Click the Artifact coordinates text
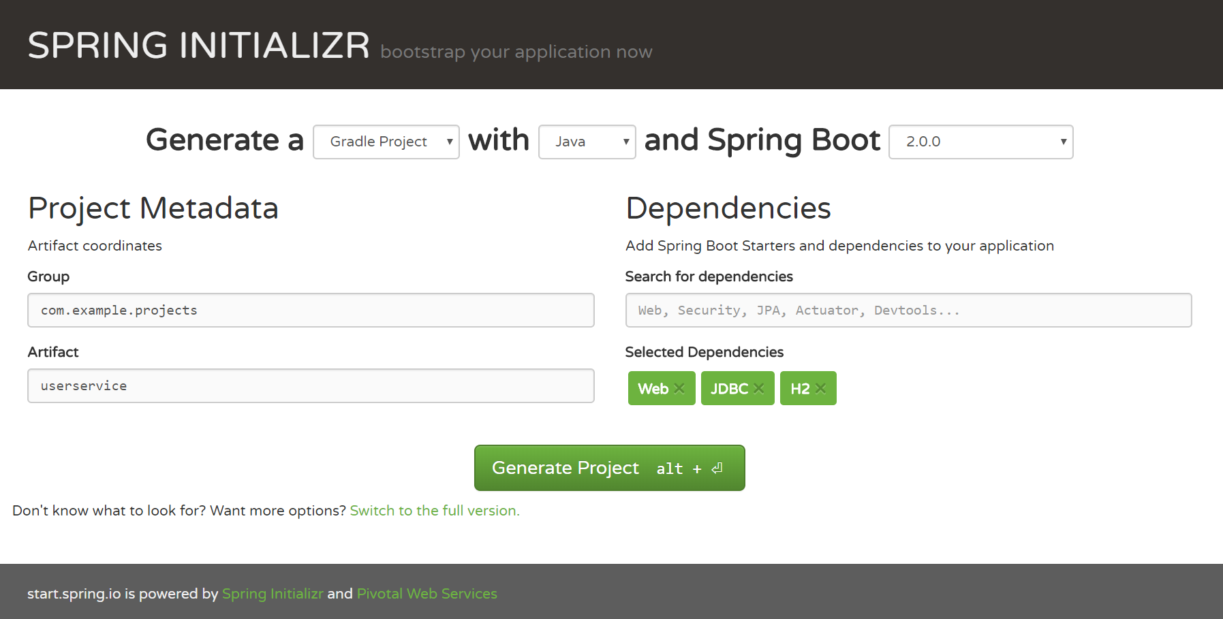Screen dimensions: 1223x619 click(x=95, y=246)
